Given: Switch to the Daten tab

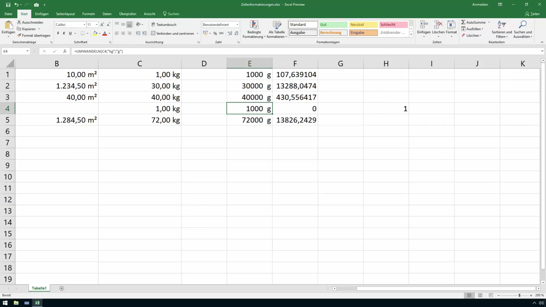Looking at the screenshot, I should 107,14.
